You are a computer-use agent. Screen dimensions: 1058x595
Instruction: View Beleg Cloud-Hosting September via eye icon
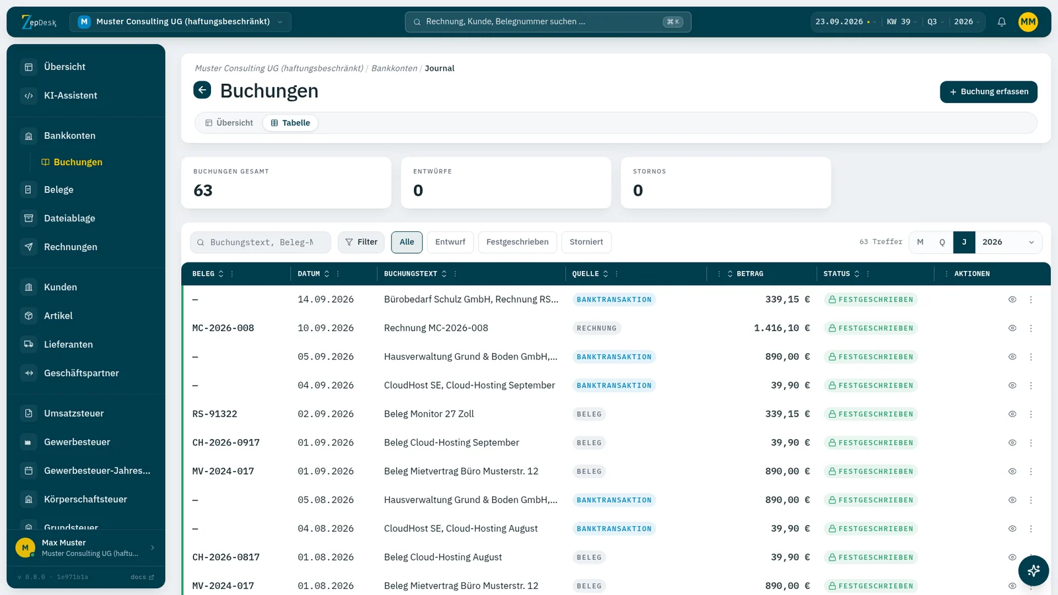coord(1012,443)
